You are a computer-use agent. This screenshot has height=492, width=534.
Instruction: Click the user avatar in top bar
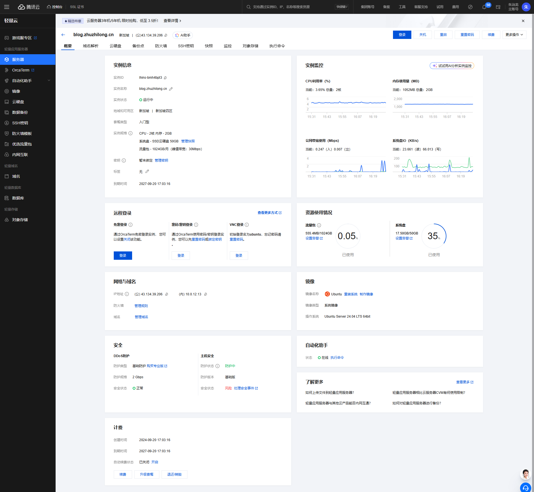pyautogui.click(x=526, y=7)
